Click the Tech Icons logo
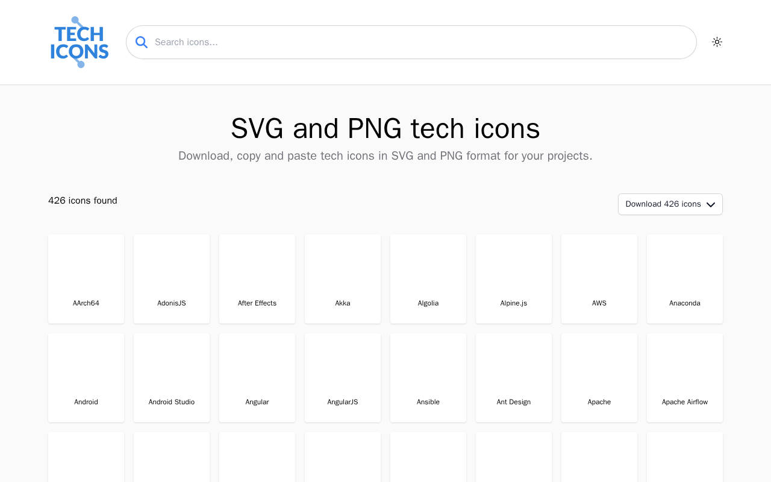This screenshot has width=771, height=482. click(79, 42)
